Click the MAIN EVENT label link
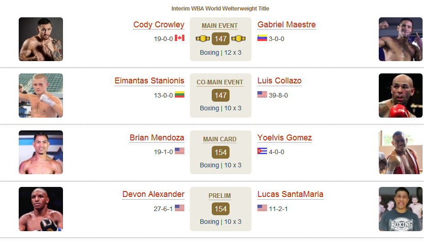The height and width of the screenshot is (243, 434). point(220,26)
